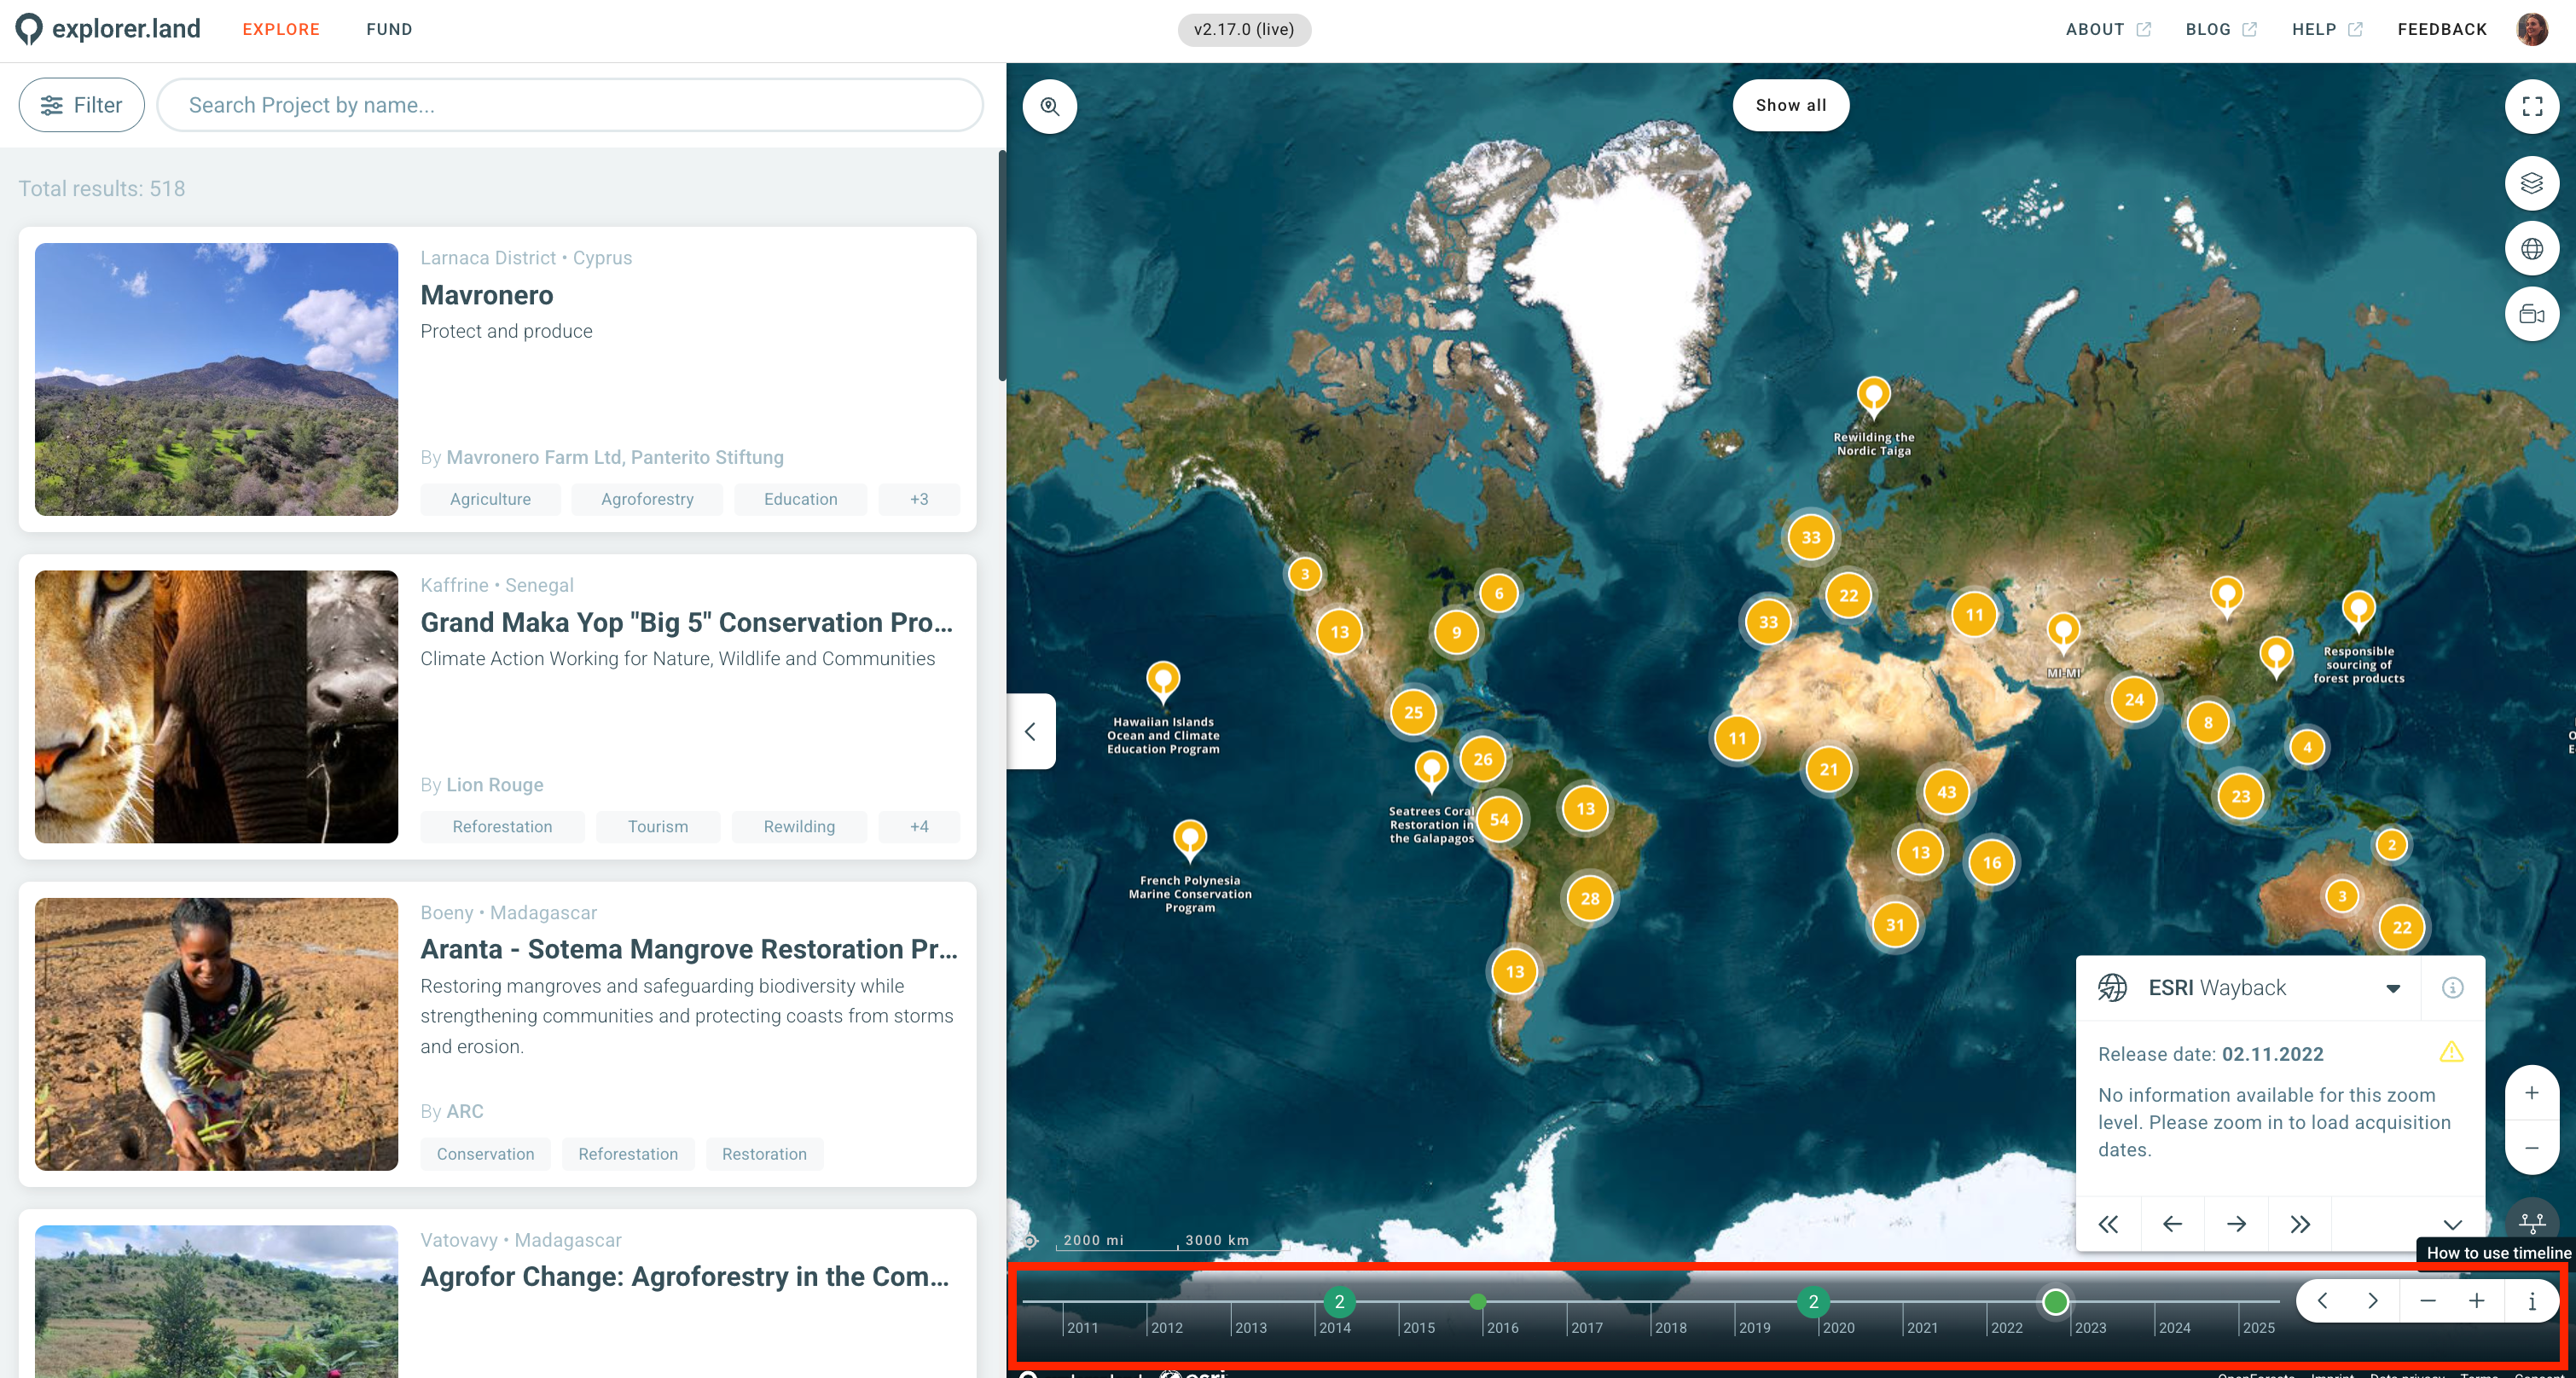Open the ARC organization link
The height and width of the screenshot is (1378, 2576).
[464, 1111]
